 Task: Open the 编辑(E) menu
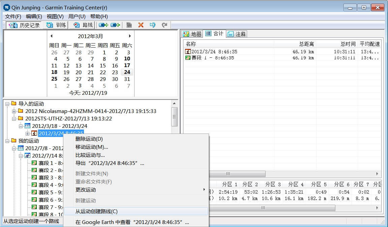pyautogui.click(x=34, y=17)
